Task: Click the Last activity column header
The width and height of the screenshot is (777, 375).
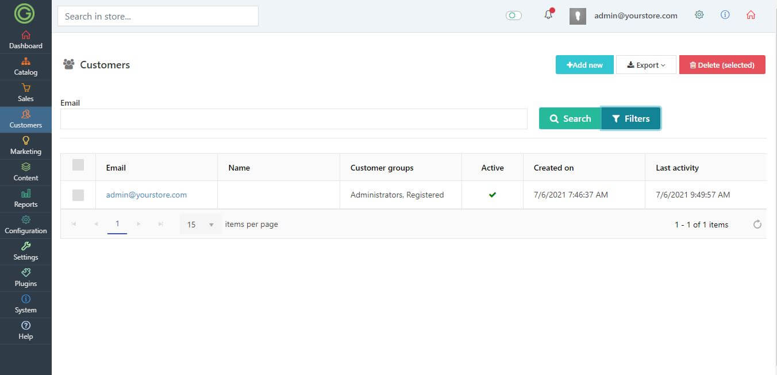Action: click(706, 168)
